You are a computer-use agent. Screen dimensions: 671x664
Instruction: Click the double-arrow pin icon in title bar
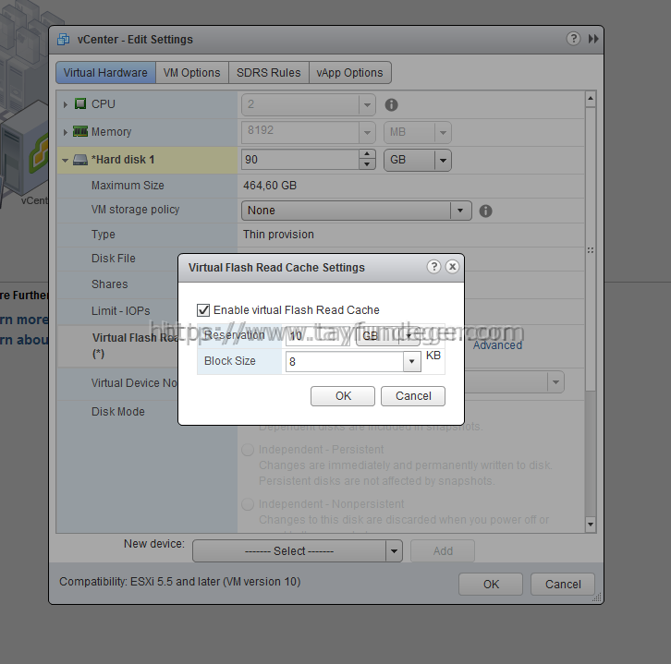[x=593, y=39]
